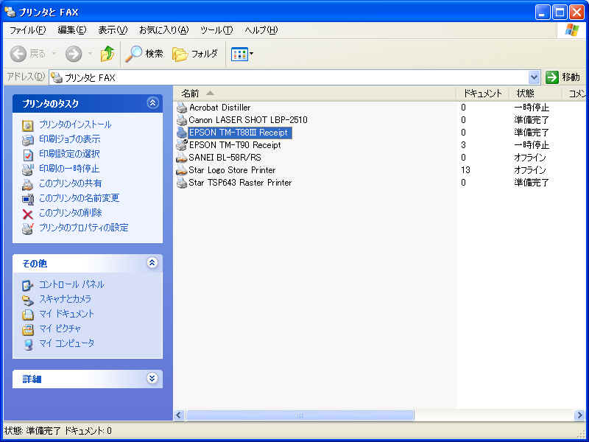This screenshot has height=442, width=589.
Task: Expand the address bar dropdown arrow
Action: (x=534, y=77)
